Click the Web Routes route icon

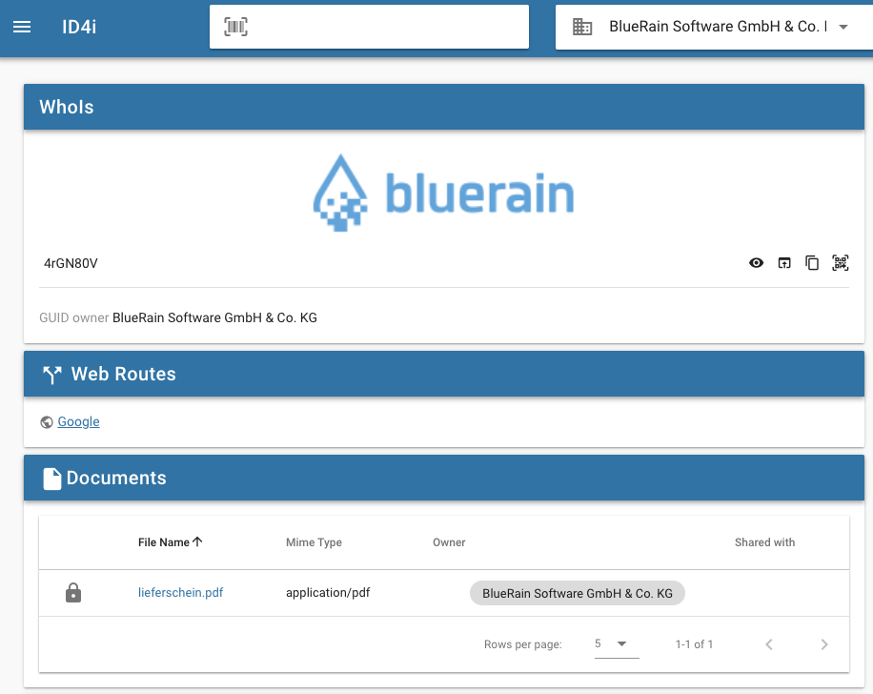(x=52, y=375)
